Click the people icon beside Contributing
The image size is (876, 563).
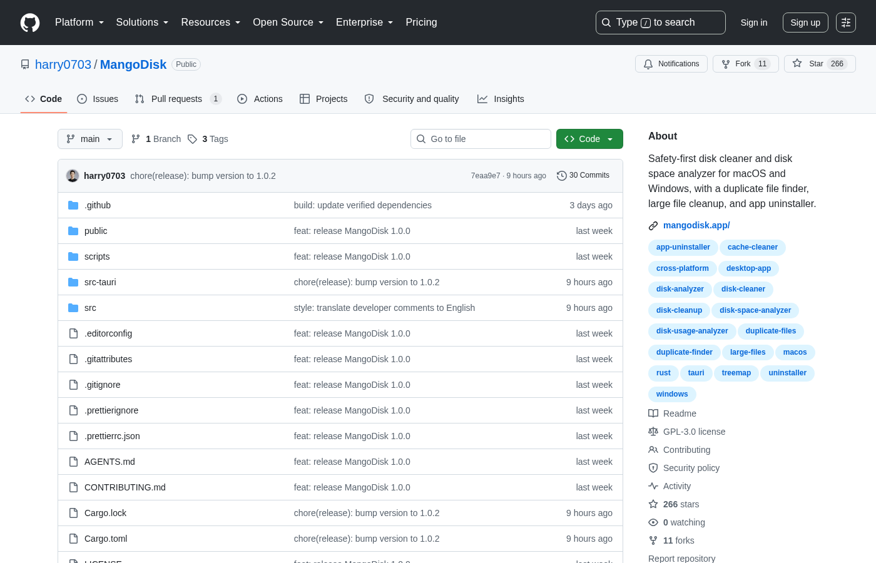tap(653, 450)
